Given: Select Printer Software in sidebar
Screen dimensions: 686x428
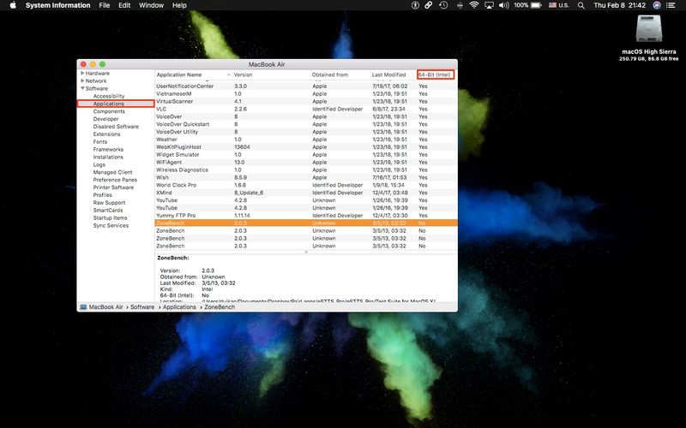Looking at the screenshot, I should pyautogui.click(x=113, y=187).
